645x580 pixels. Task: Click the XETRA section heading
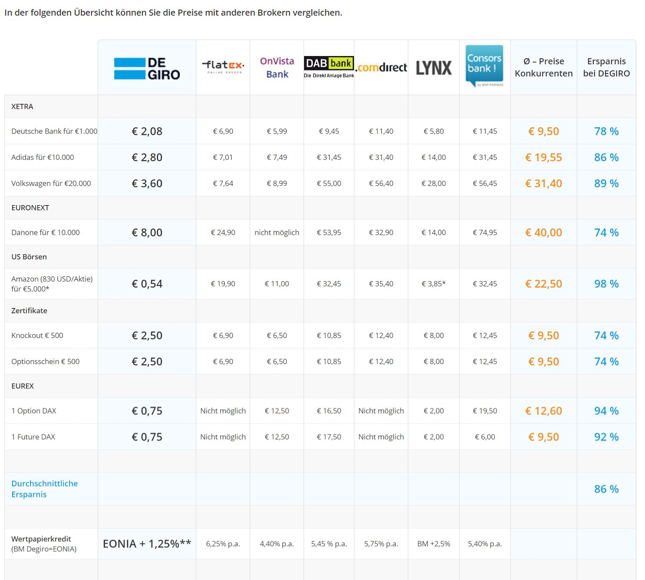point(22,106)
